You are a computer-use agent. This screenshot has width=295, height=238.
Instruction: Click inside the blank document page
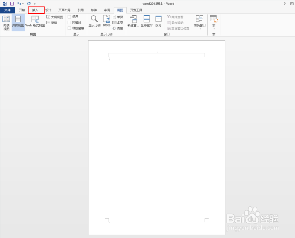(x=157, y=138)
